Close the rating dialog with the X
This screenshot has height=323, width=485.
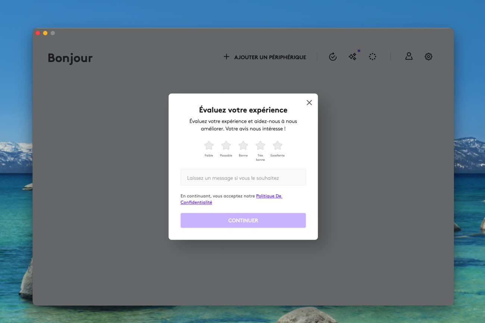point(309,103)
